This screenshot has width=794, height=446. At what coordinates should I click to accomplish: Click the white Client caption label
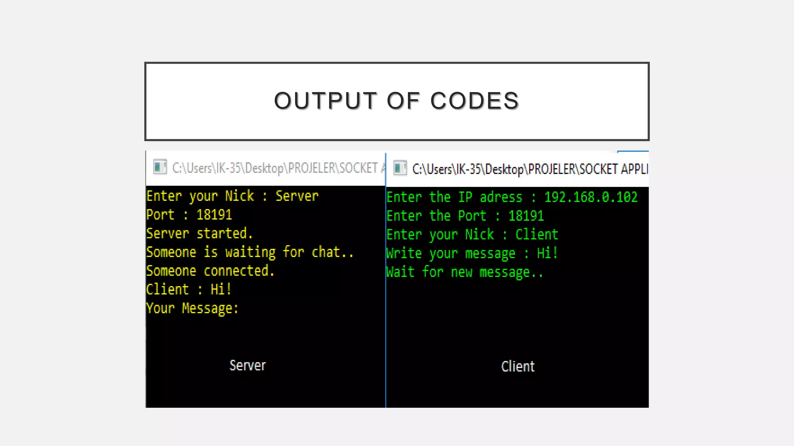click(x=518, y=366)
